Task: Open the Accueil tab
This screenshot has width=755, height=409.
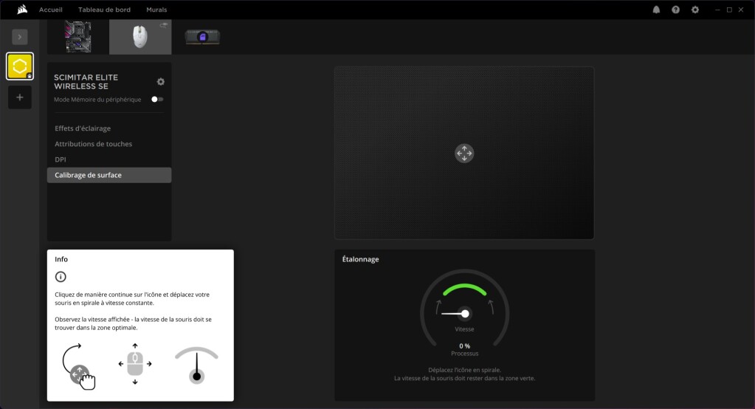Action: point(51,10)
